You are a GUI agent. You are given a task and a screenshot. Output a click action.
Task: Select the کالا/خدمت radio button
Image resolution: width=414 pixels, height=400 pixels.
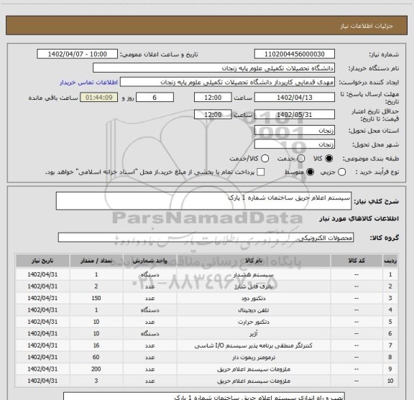coord(264,159)
